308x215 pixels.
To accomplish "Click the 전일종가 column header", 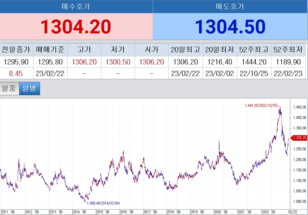I will [16, 50].
